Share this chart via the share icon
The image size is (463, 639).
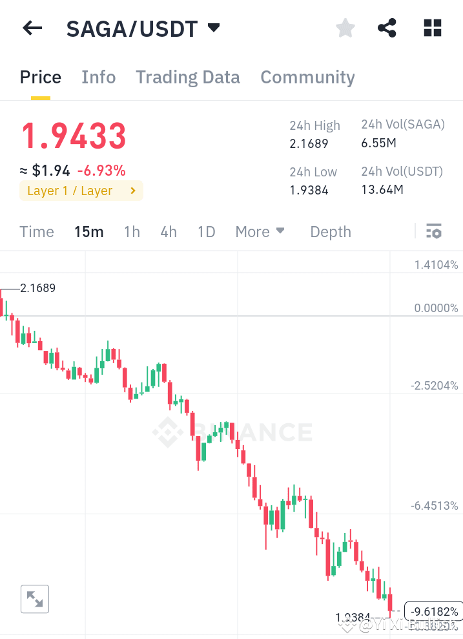387,28
